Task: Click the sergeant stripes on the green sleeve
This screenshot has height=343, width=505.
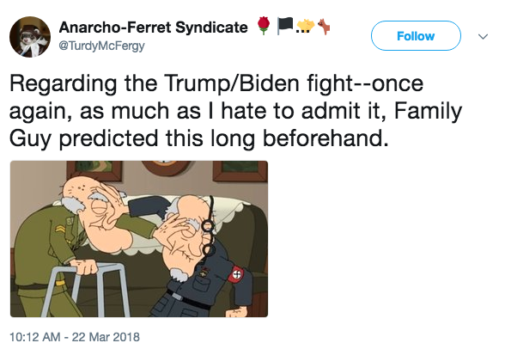Action: point(59,229)
